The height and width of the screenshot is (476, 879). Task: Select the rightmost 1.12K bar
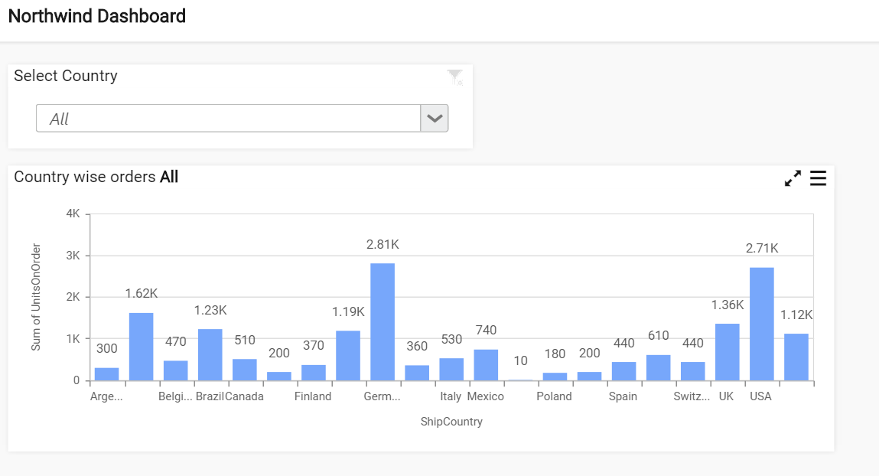pos(796,357)
